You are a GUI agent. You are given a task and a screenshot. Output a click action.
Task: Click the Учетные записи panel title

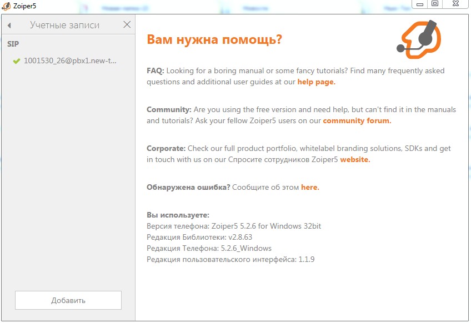(x=64, y=25)
